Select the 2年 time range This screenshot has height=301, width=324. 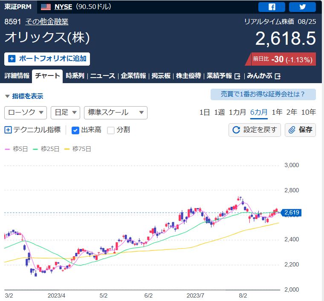292,113
